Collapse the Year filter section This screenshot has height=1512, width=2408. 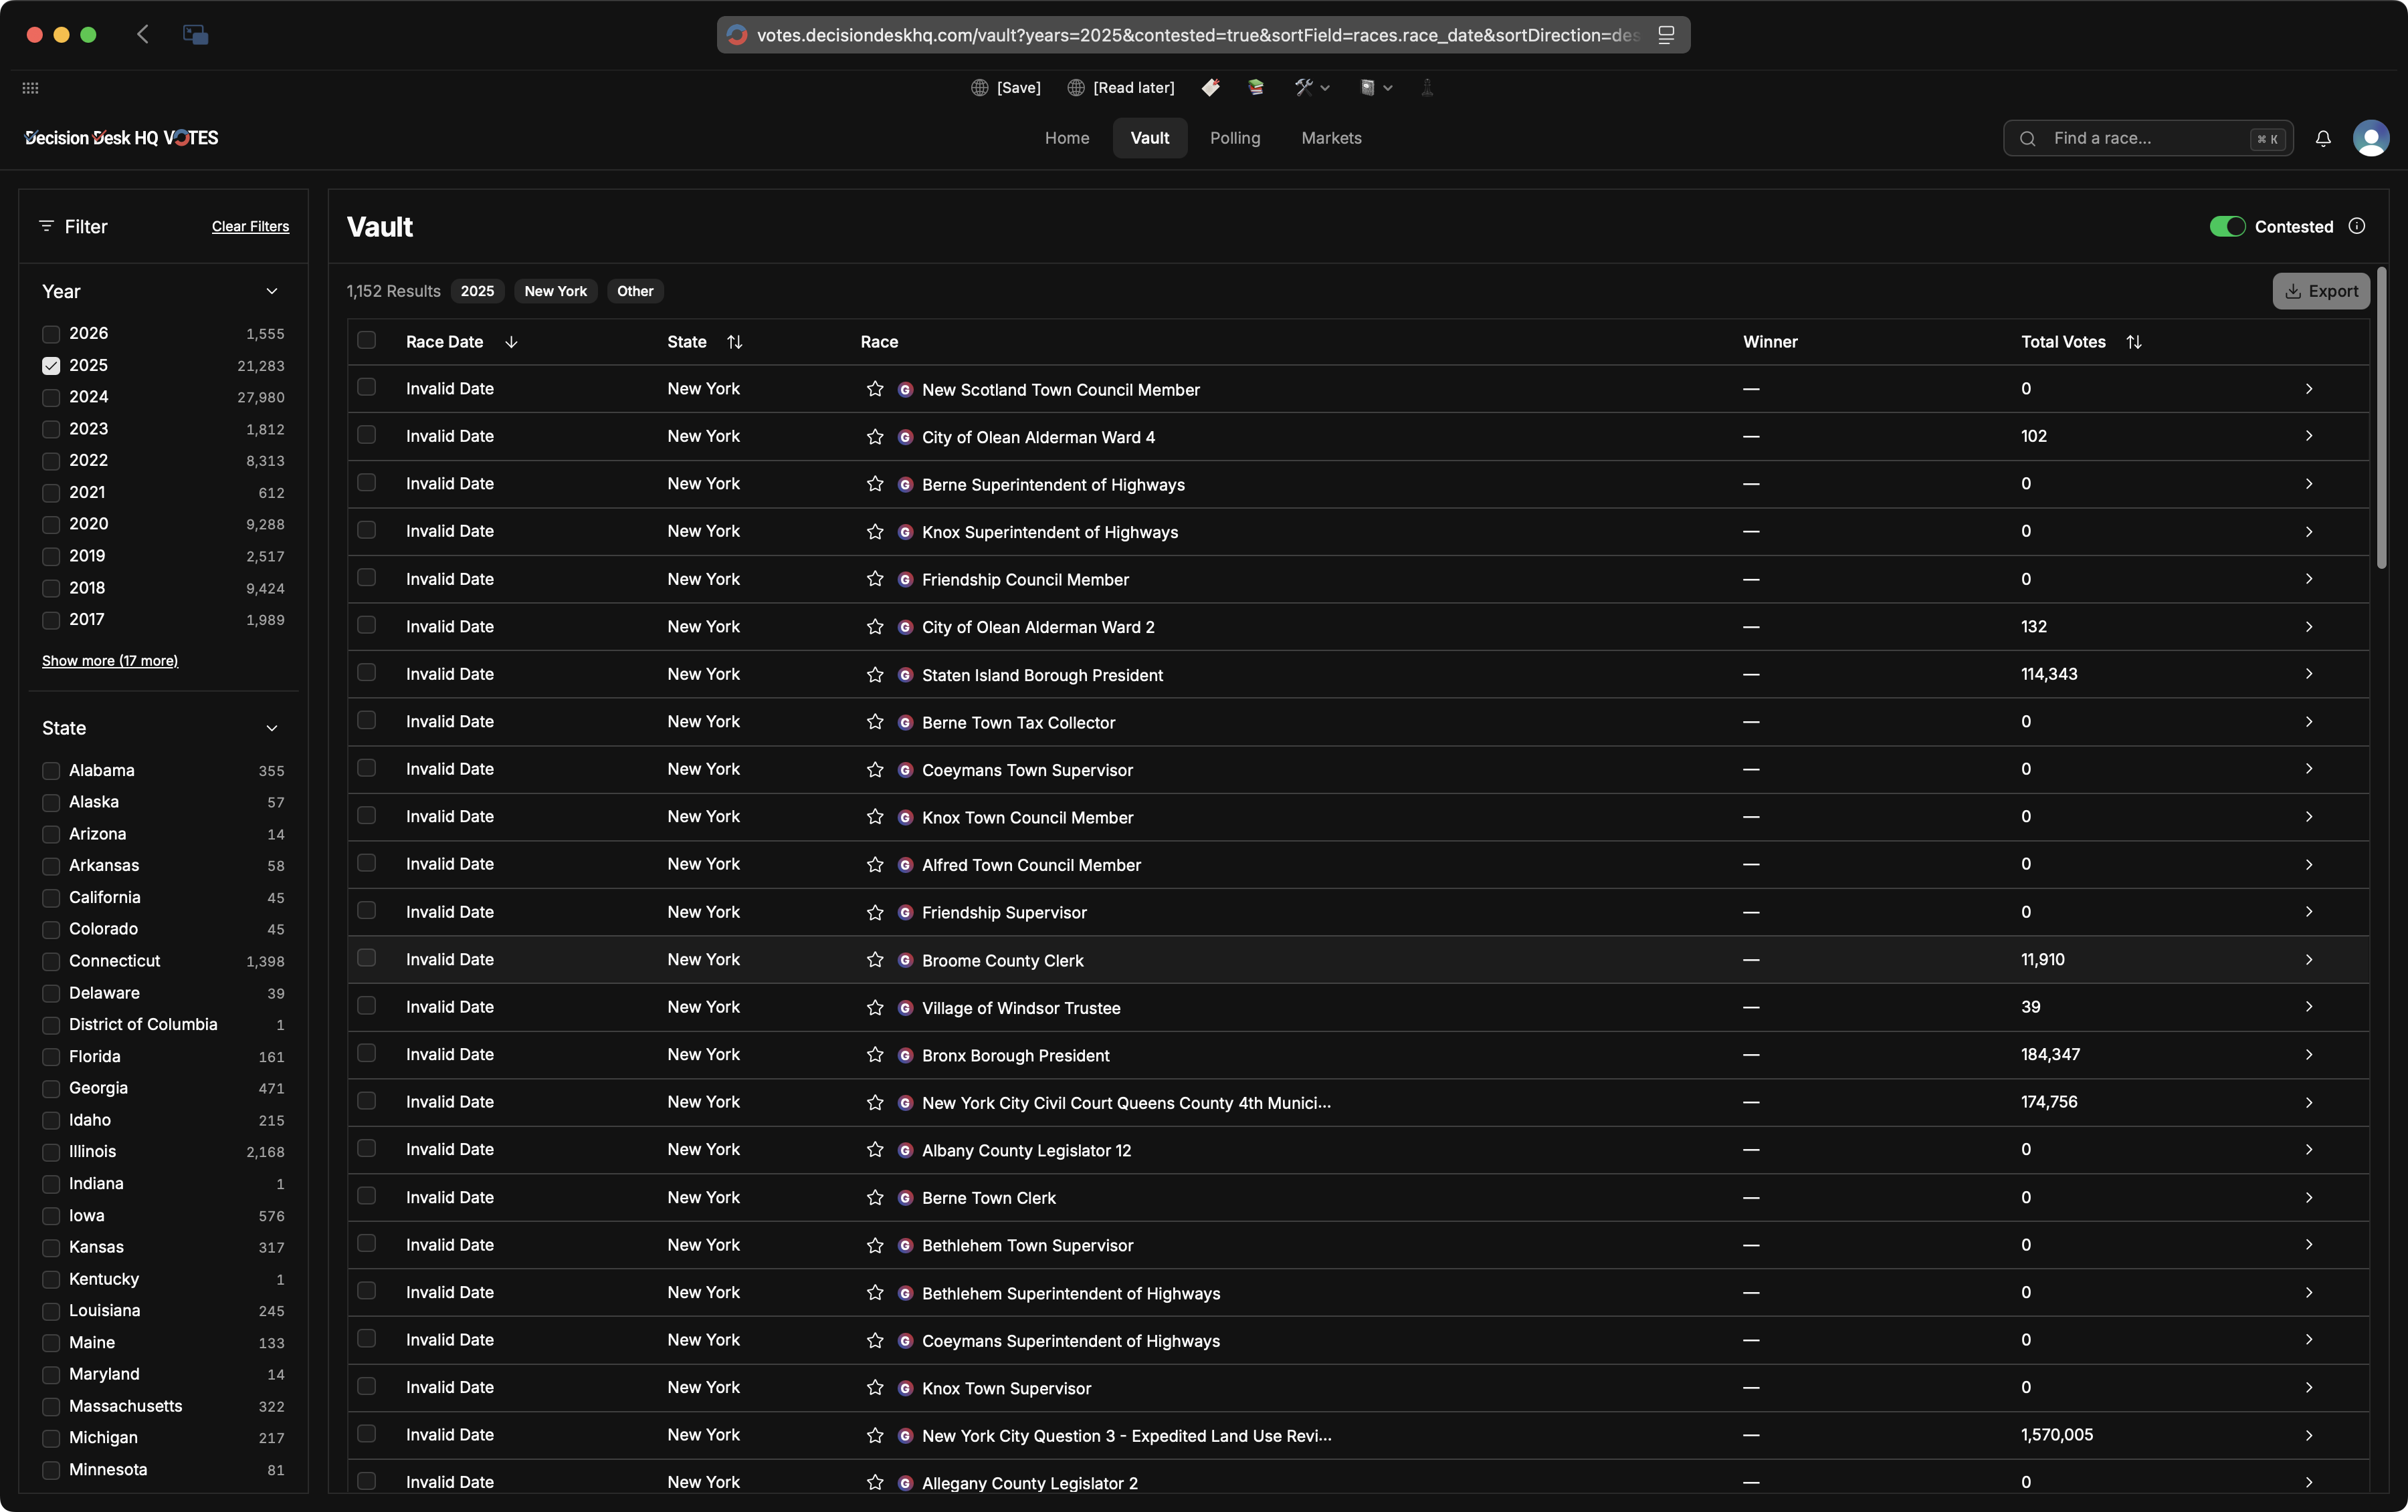pos(272,291)
